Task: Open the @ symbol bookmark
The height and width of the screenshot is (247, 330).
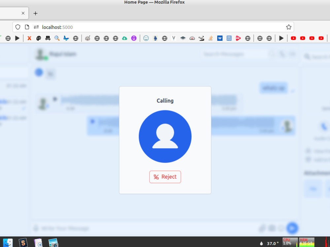Action: point(39,38)
